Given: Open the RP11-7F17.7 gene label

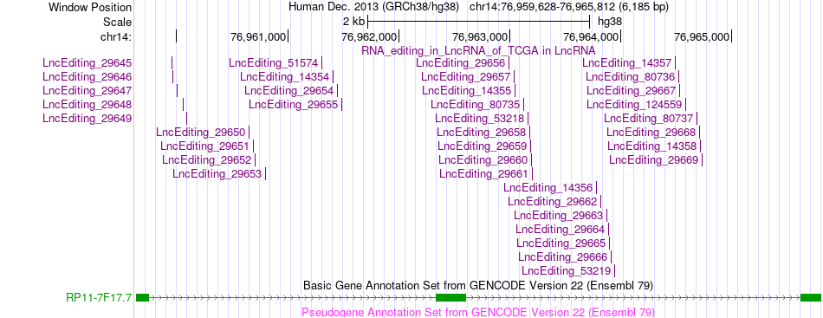Looking at the screenshot, I should tap(100, 298).
